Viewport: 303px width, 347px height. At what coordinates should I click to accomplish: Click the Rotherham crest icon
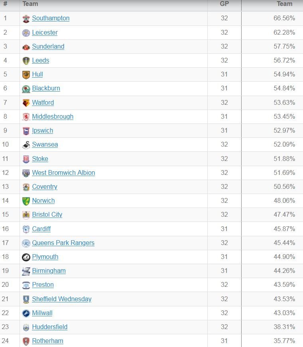[26, 341]
